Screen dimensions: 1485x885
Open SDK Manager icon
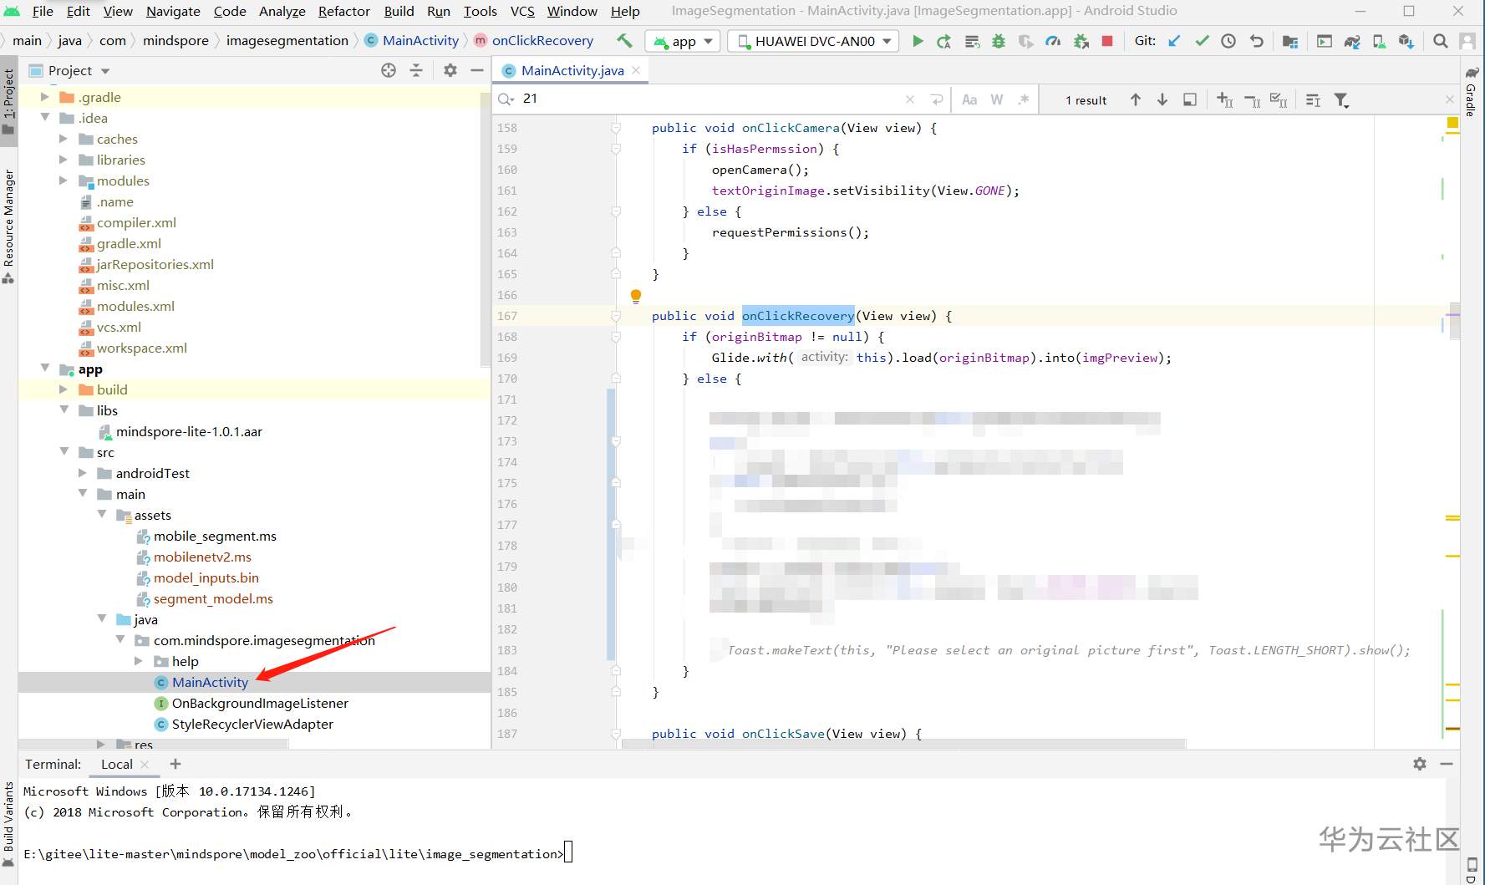point(1406,41)
